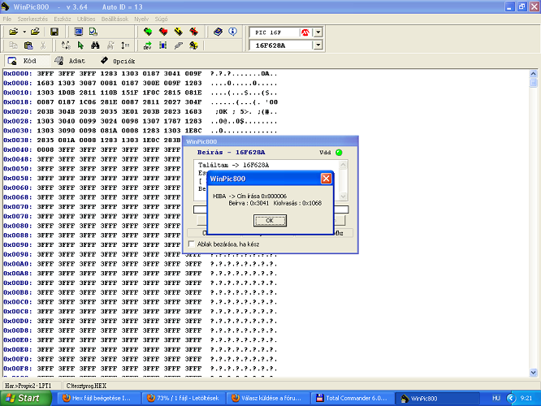Open the Start menu
Screen dimensions: 541x406
[25, 399]
